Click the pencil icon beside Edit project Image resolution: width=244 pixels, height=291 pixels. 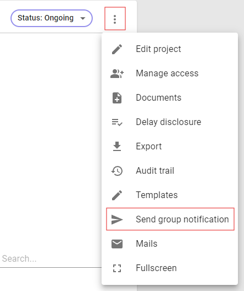(x=117, y=49)
